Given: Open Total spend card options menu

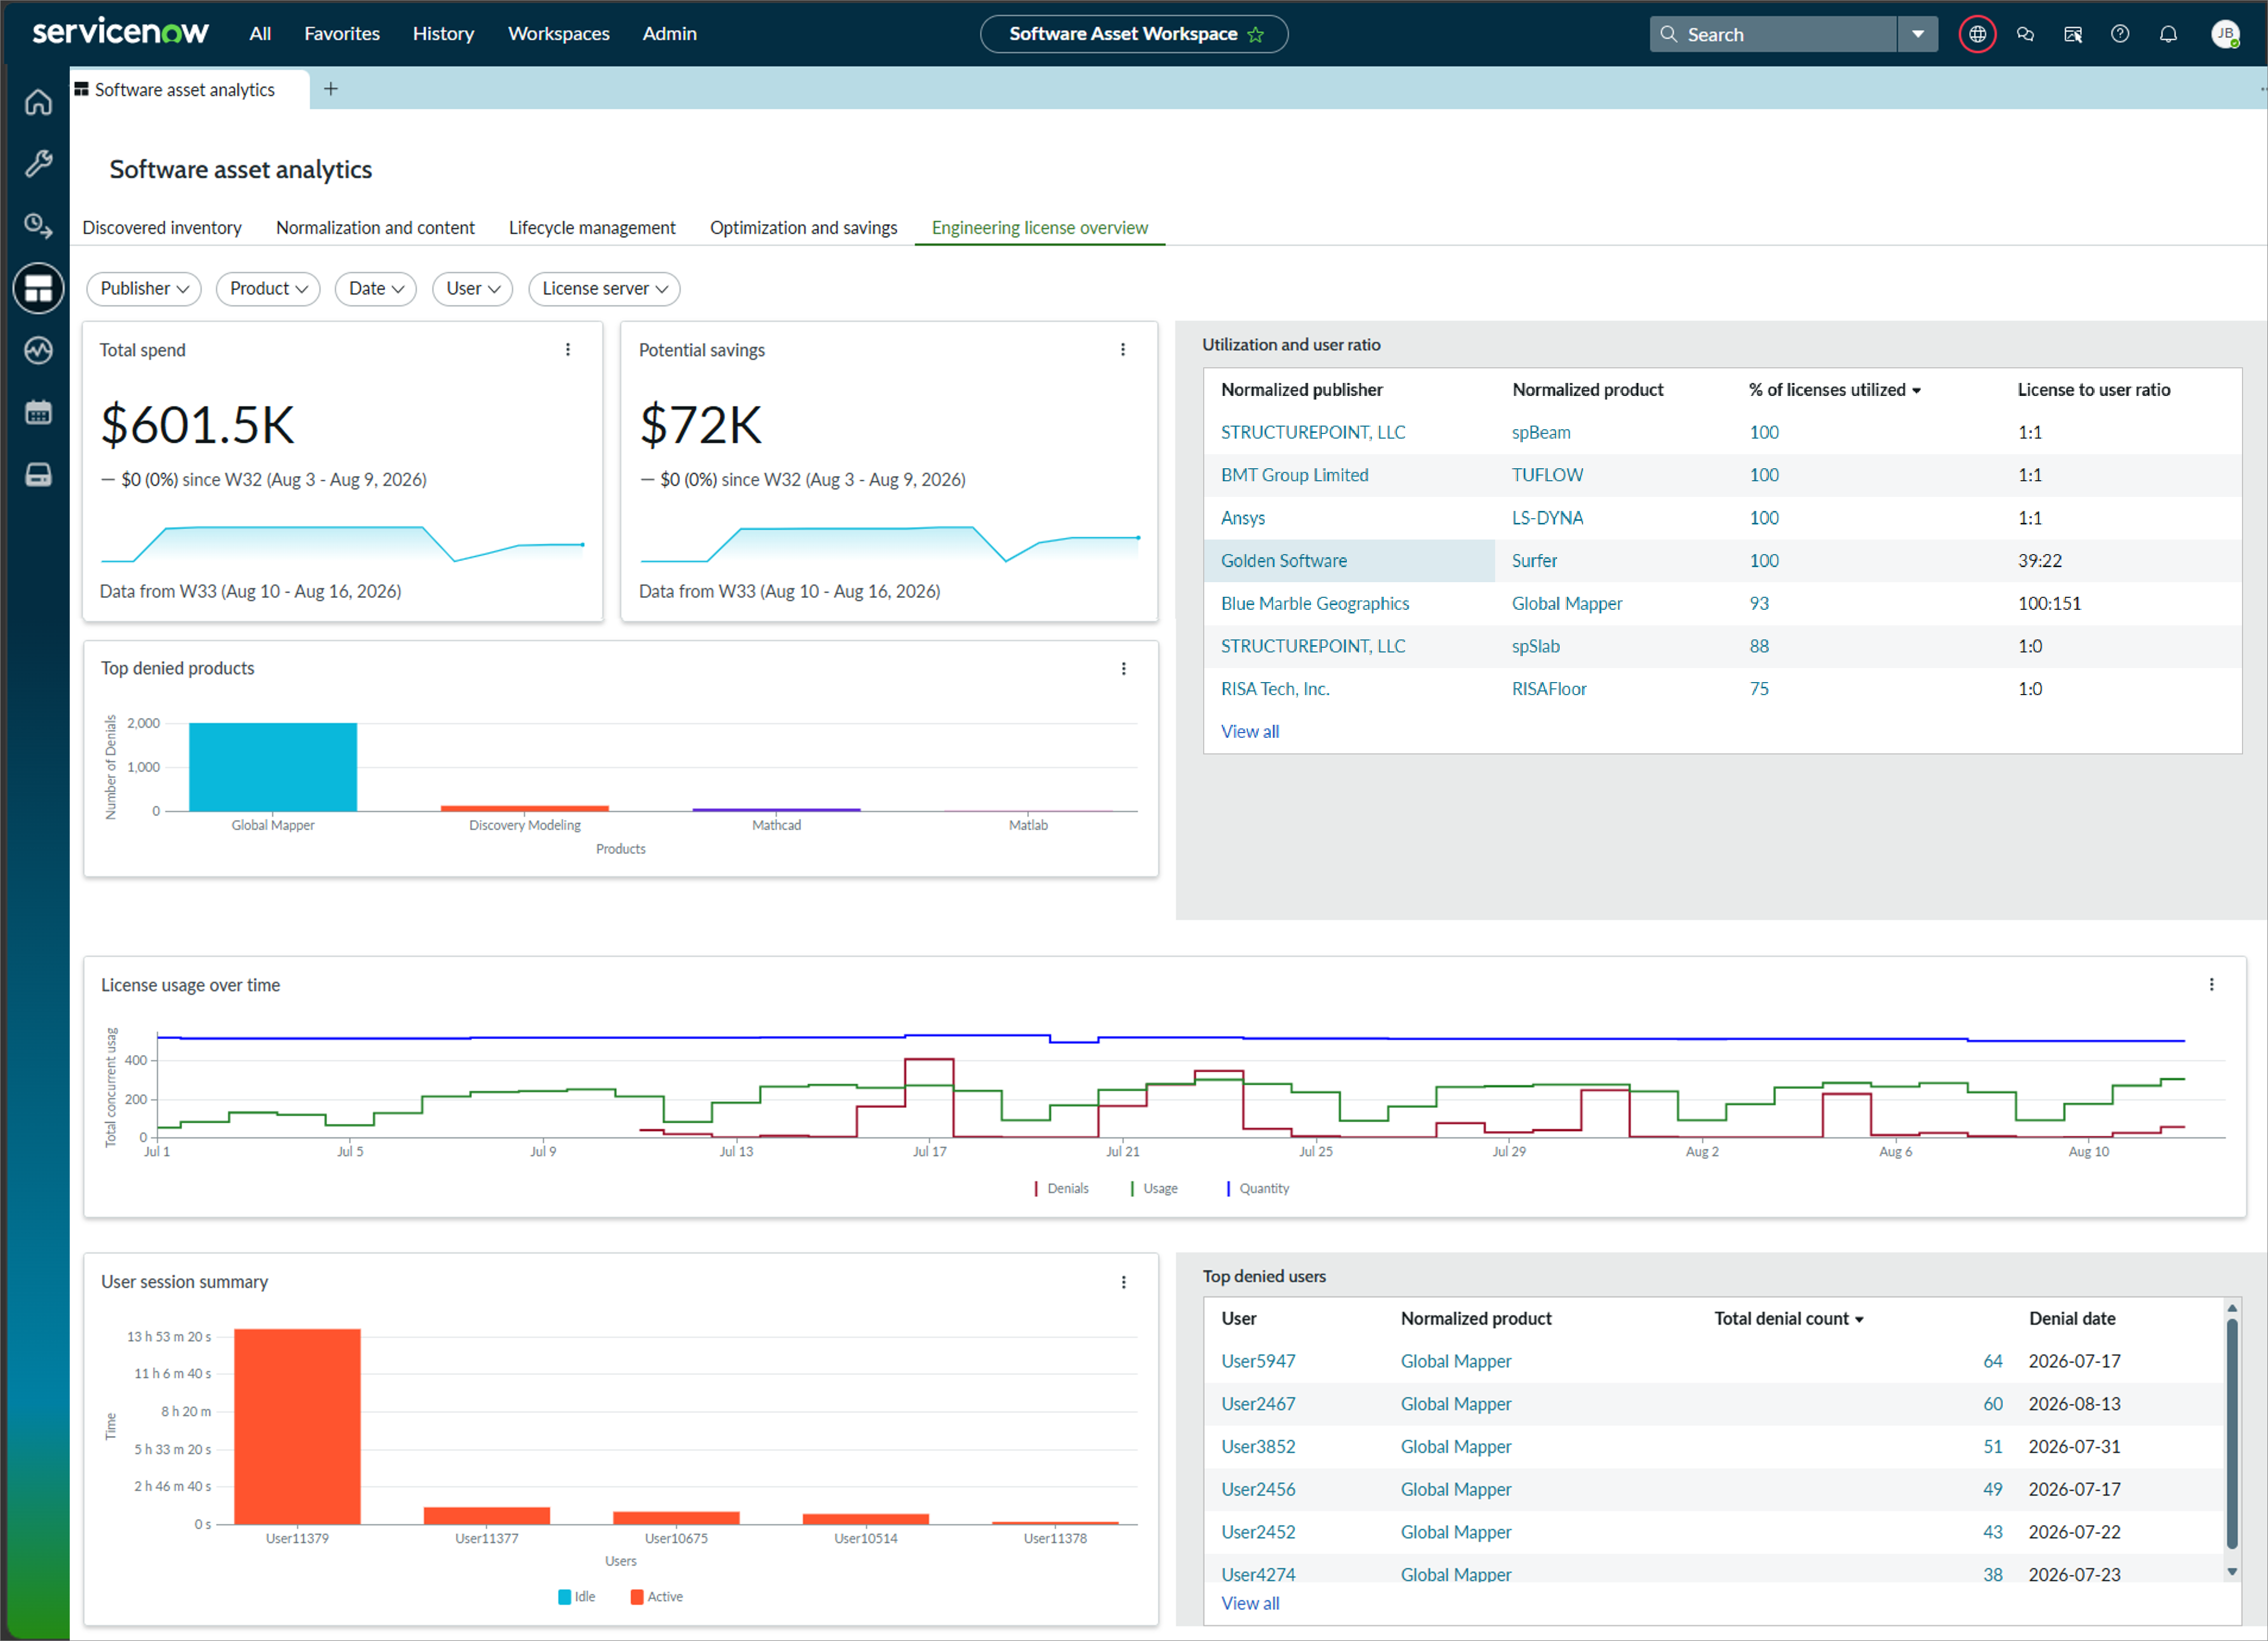Looking at the screenshot, I should tap(568, 349).
